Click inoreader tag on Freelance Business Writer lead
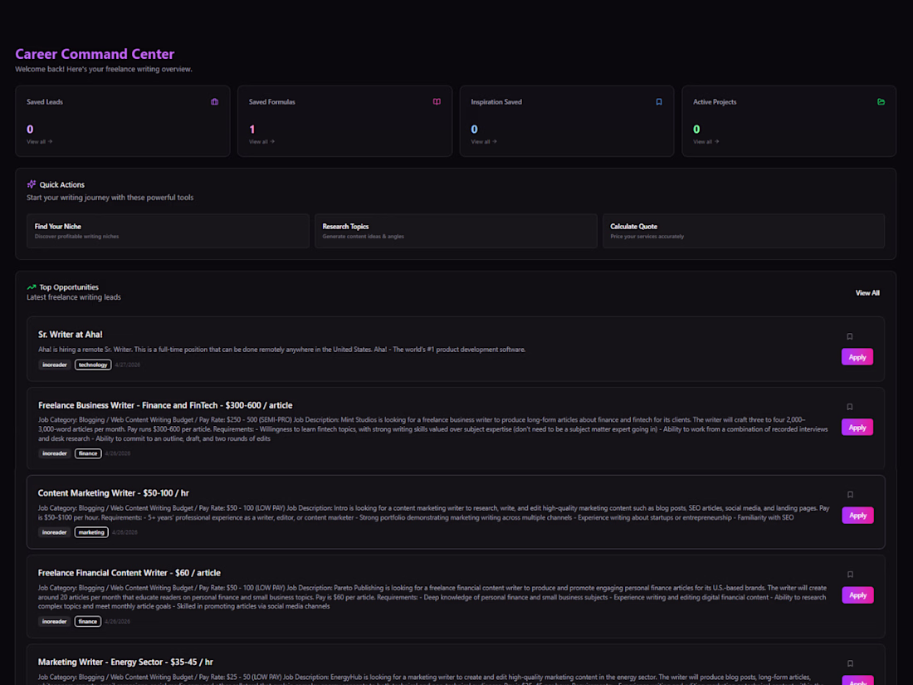The width and height of the screenshot is (913, 685). (55, 453)
